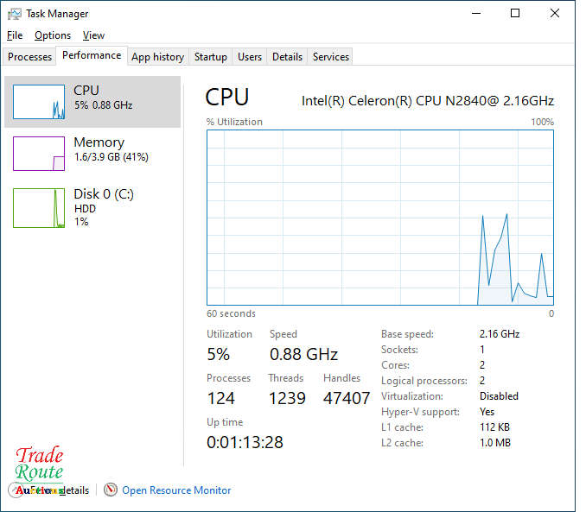Open the Options menu
Viewport: 586px width, 512px height.
pos(53,35)
